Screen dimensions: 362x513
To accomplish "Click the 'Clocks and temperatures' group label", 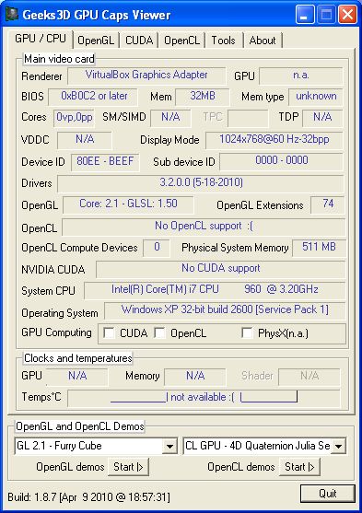I will coord(78,358).
